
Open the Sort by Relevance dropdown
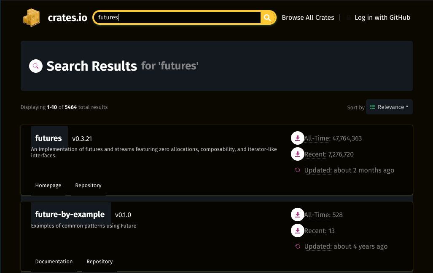point(389,107)
